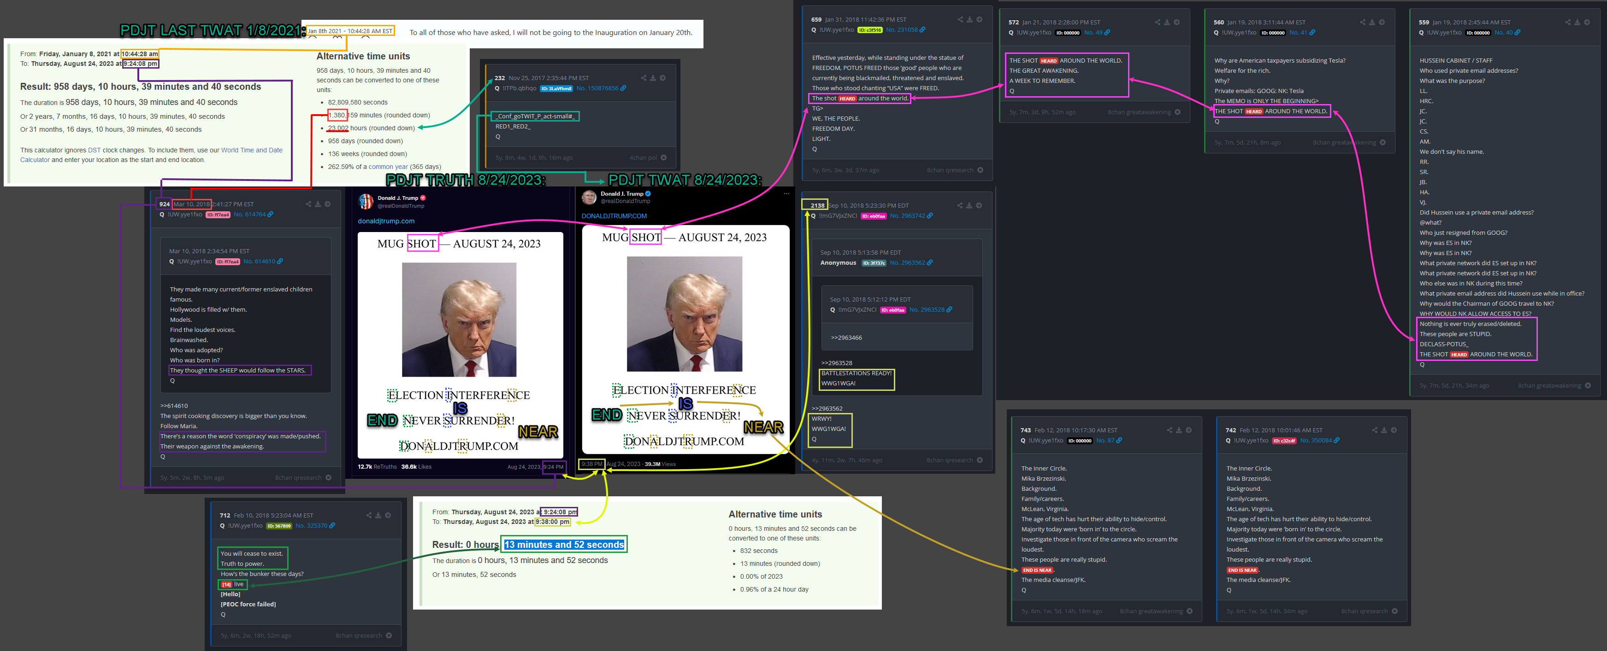Open World Time and Date Calculator link
The image size is (1607, 651).
point(151,155)
